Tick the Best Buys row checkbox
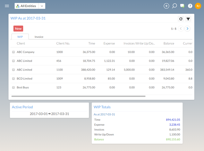204x151 pixels. coord(14,87)
